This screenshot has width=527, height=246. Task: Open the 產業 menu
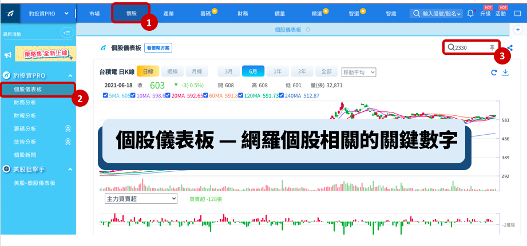click(168, 14)
